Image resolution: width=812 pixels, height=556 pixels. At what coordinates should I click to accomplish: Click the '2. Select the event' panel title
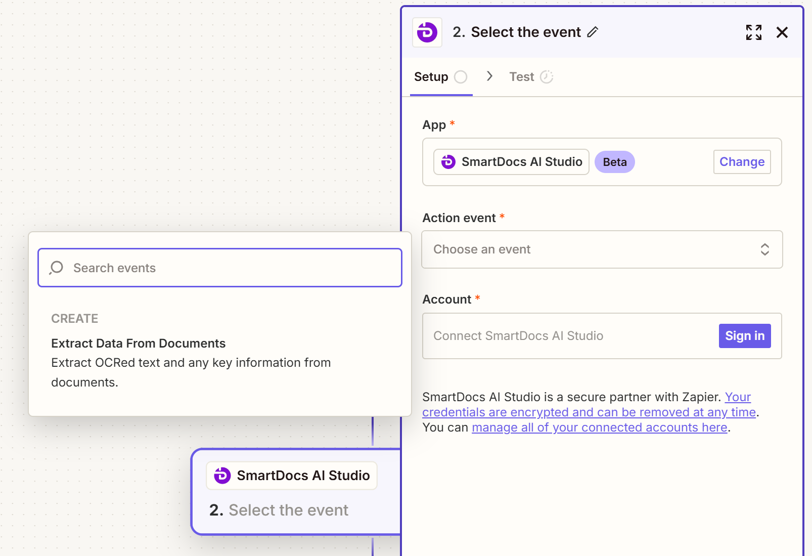[517, 32]
